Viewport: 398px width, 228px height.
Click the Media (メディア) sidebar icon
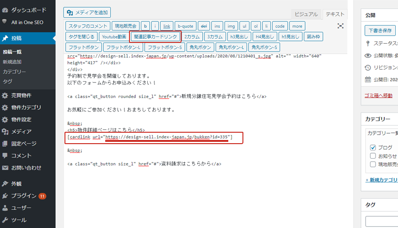pyautogui.click(x=5, y=132)
